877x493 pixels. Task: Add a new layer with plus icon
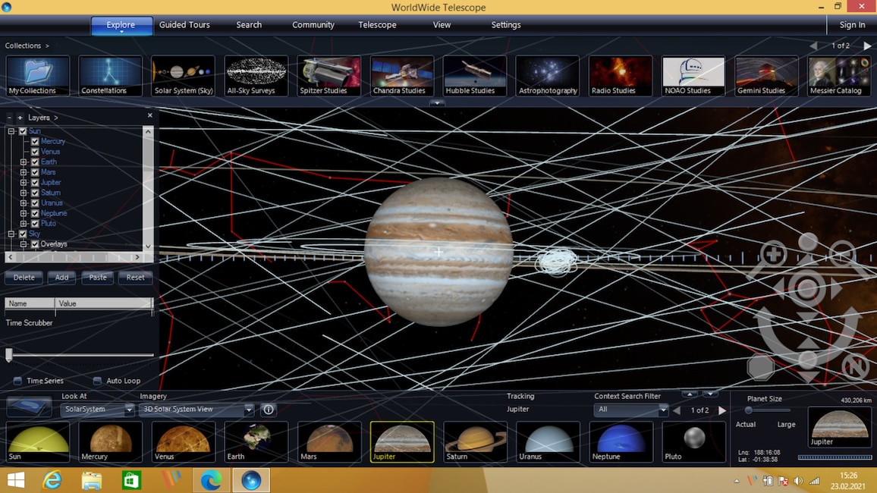pyautogui.click(x=20, y=118)
